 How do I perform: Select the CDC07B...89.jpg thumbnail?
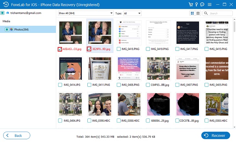[x=188, y=104]
